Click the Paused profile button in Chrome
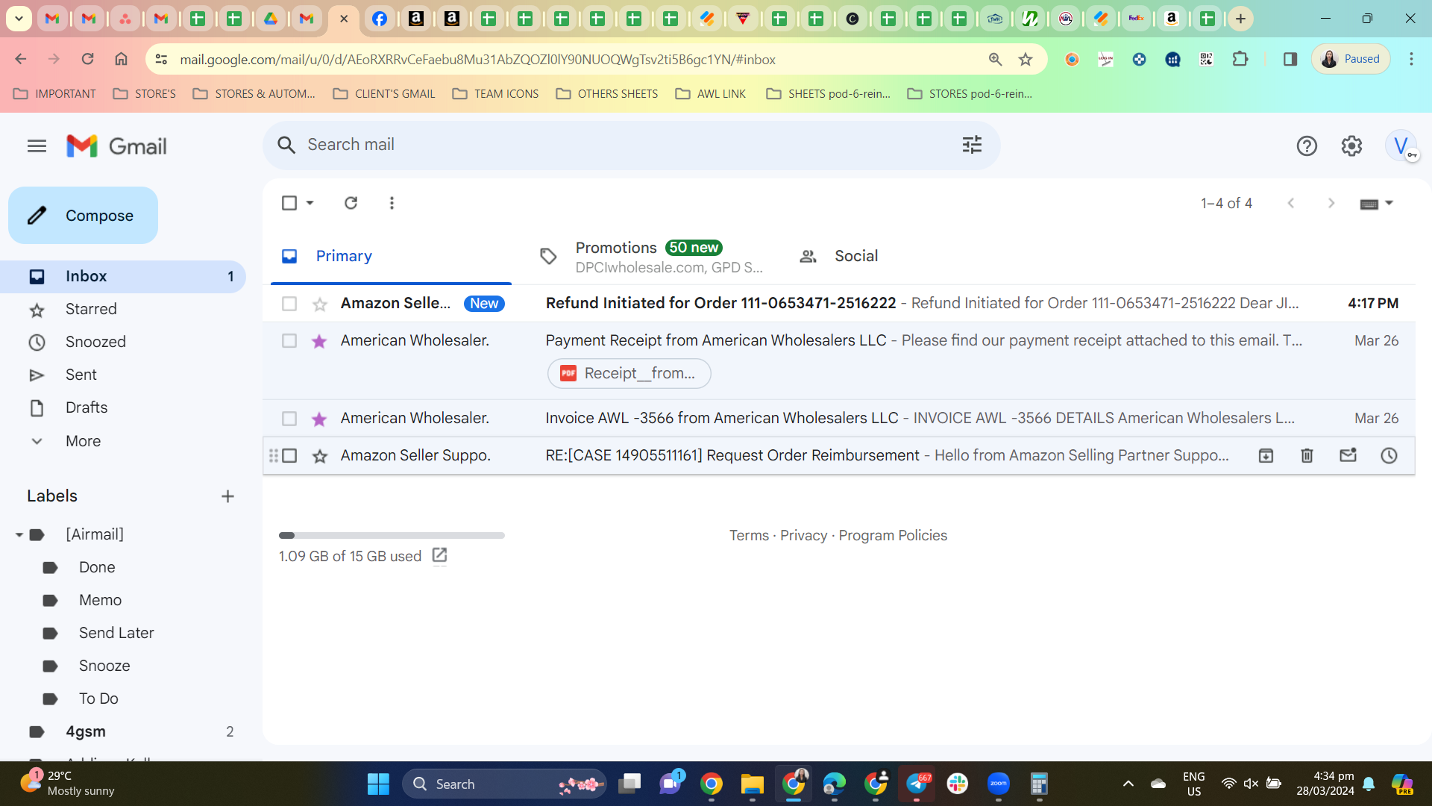 (x=1351, y=59)
